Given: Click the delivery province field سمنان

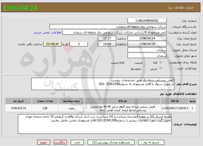Looking at the screenshot, I should point(147,50).
